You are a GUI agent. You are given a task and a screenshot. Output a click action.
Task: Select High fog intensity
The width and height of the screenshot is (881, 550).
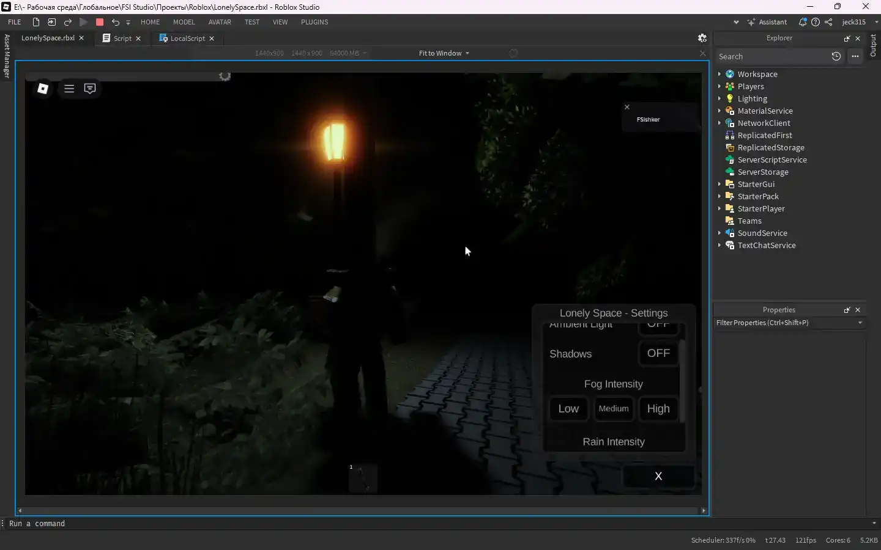[x=658, y=409]
